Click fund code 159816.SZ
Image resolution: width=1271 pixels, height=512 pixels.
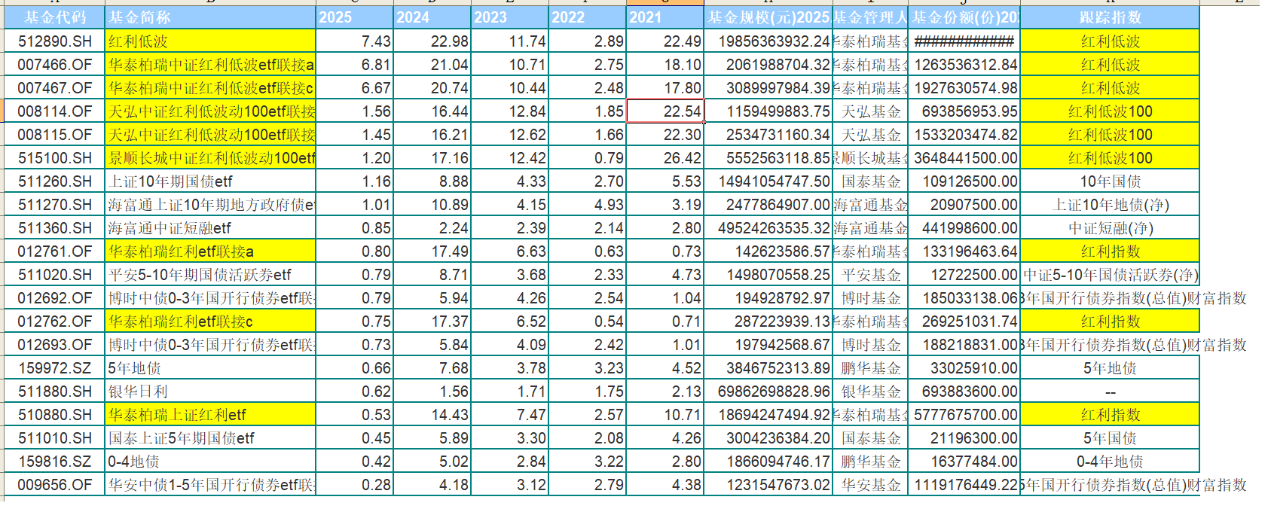click(x=54, y=462)
